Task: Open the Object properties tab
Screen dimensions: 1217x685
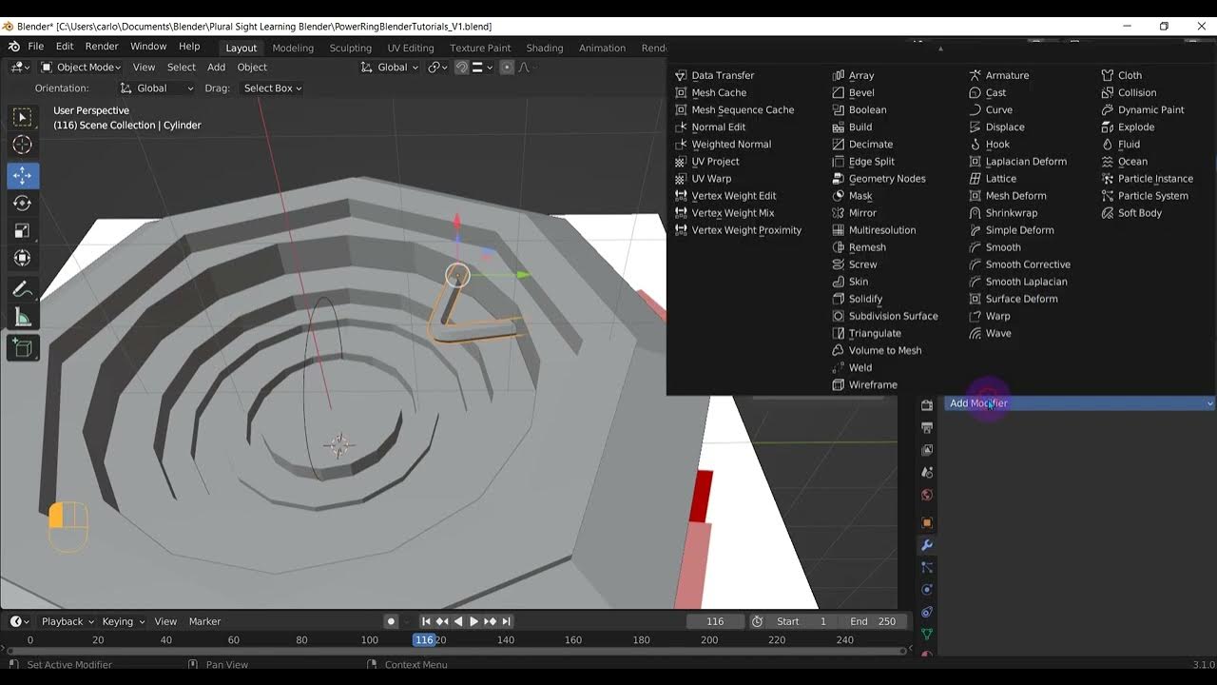Action: [927, 522]
